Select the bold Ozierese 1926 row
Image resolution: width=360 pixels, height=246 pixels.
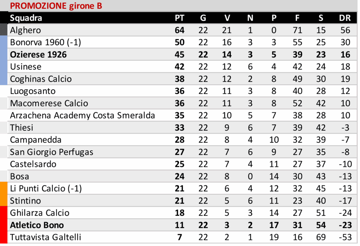38,54
